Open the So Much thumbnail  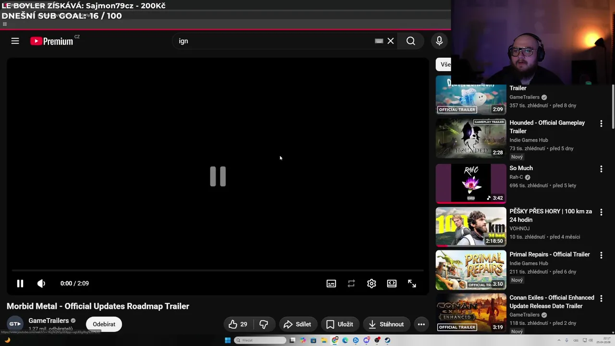(x=471, y=184)
